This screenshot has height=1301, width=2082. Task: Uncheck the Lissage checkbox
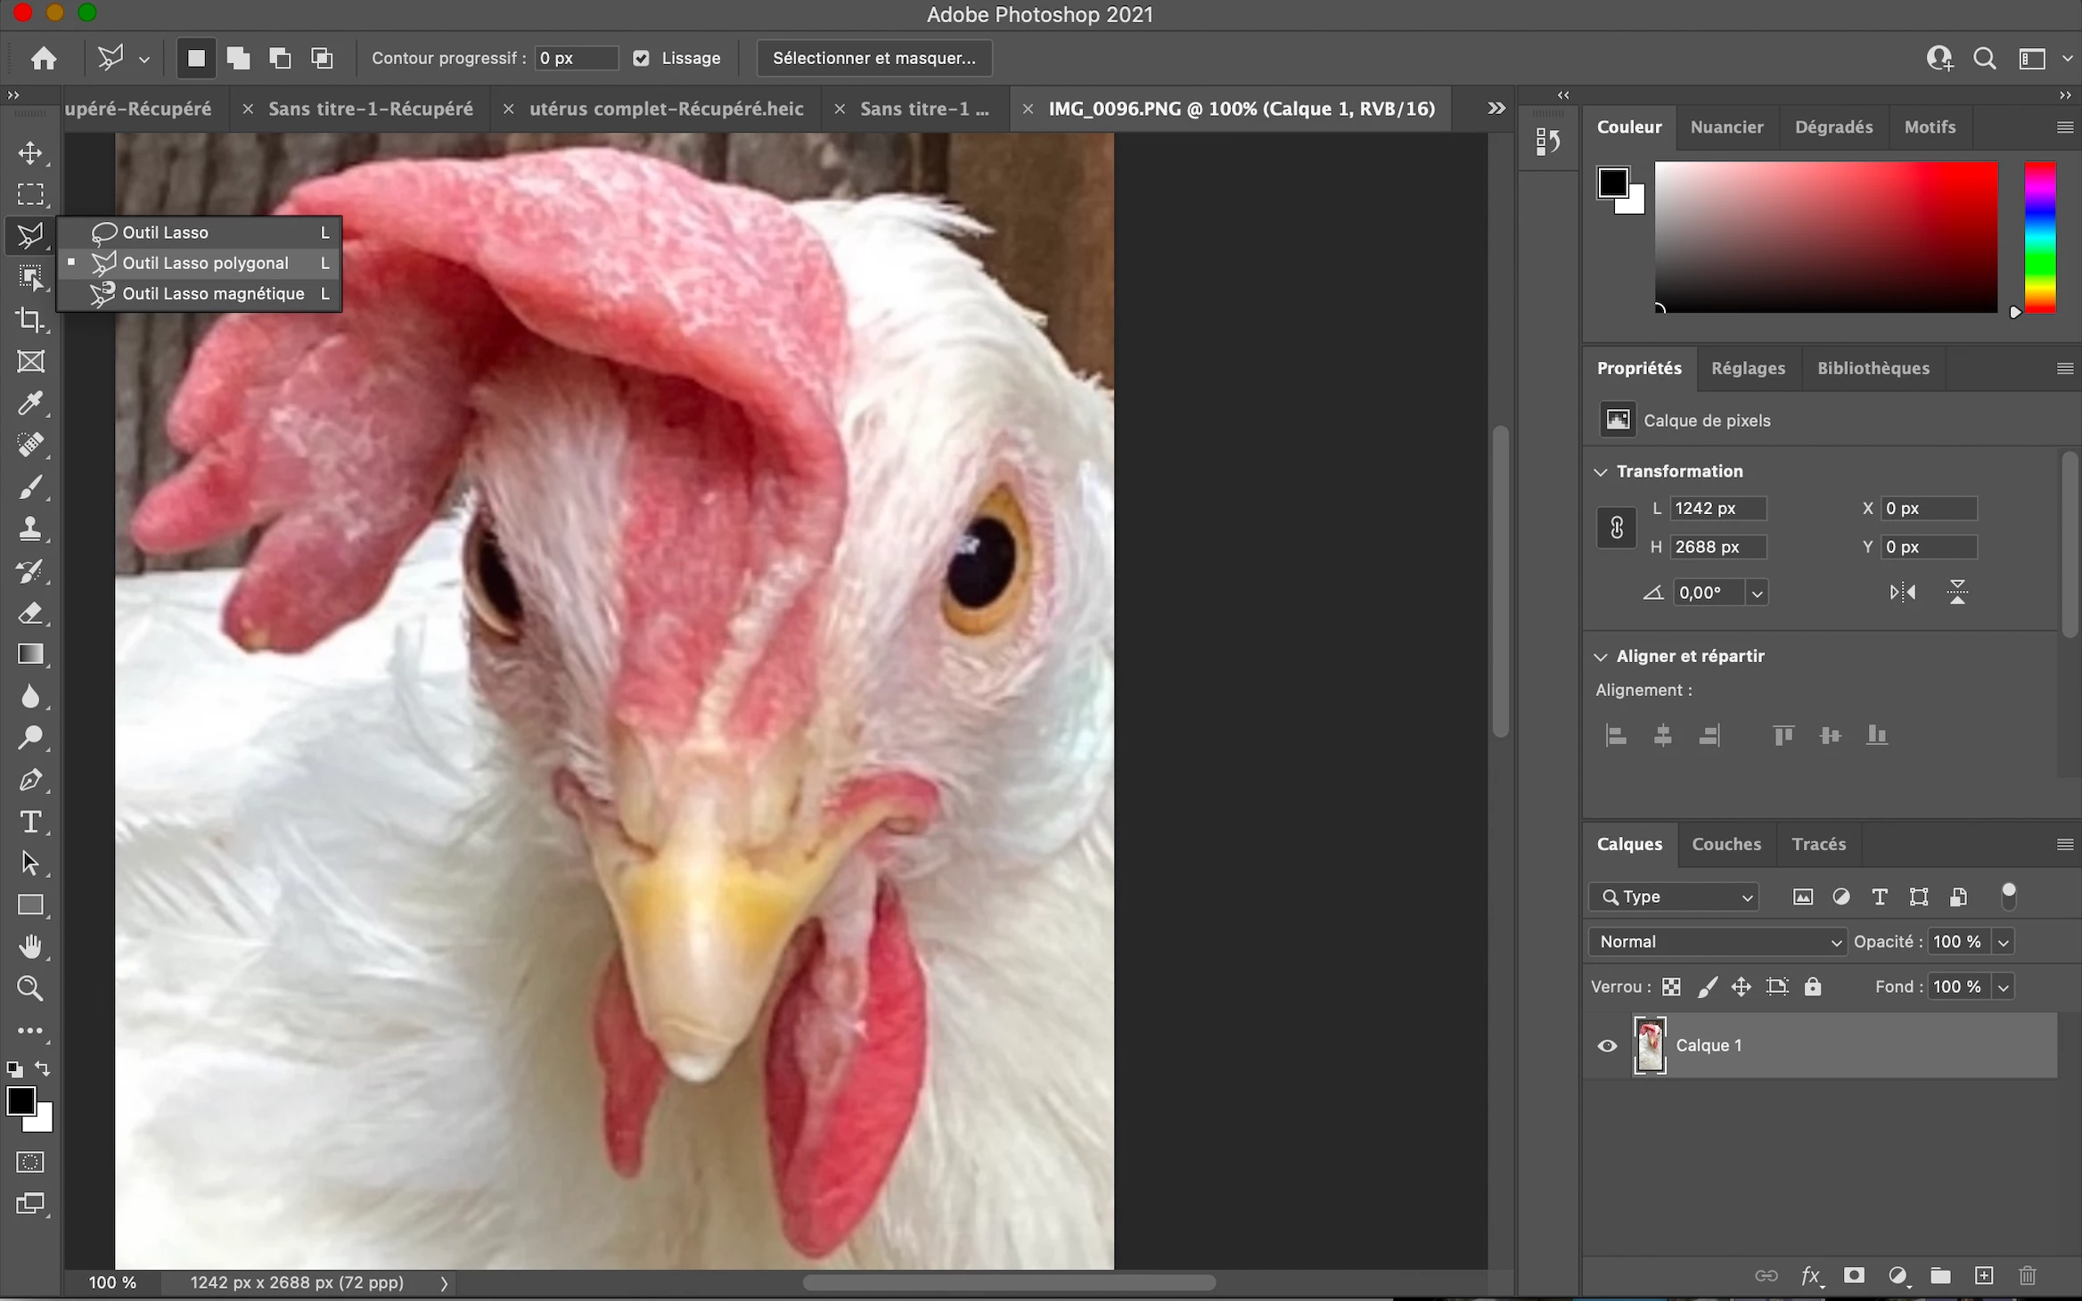click(641, 58)
